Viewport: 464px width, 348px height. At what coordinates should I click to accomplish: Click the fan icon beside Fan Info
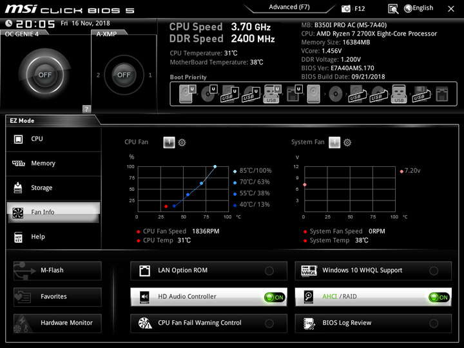click(x=18, y=213)
